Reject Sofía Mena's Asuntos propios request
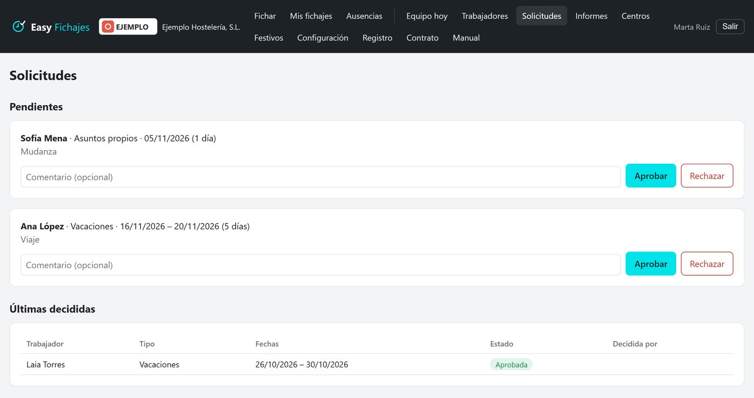754x398 pixels. point(707,176)
